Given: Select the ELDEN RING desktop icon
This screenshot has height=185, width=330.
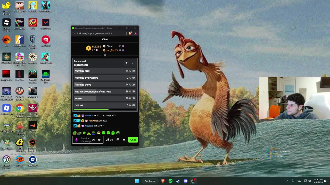Looking at the screenshot, I should pyautogui.click(x=6, y=58).
